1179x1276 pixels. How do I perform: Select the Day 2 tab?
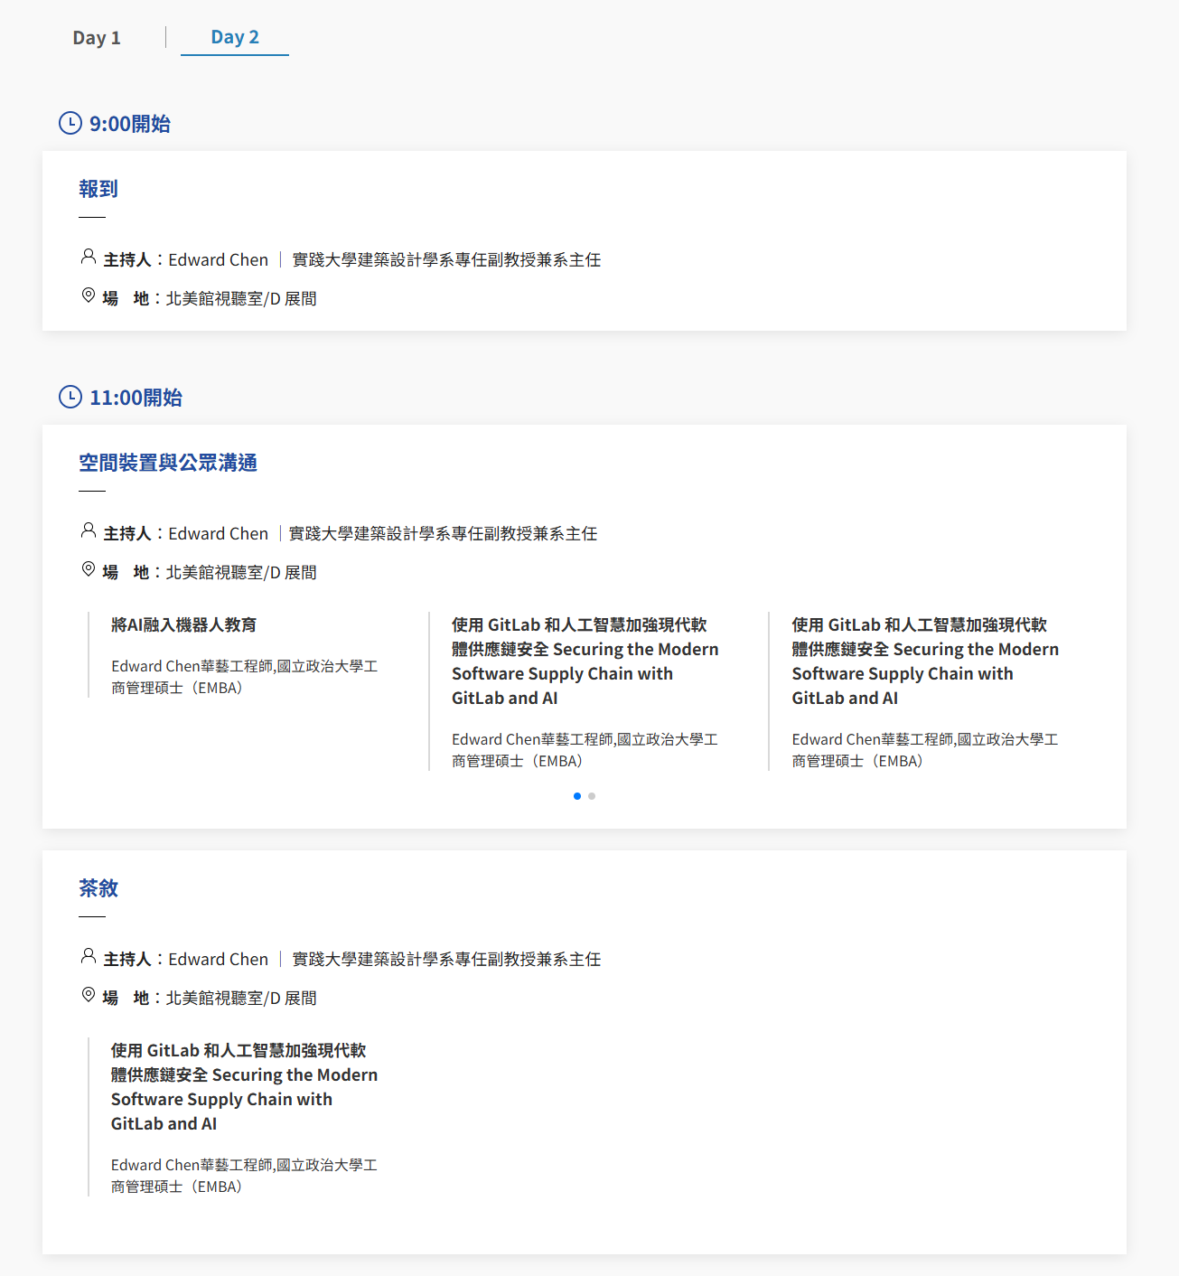coord(235,37)
